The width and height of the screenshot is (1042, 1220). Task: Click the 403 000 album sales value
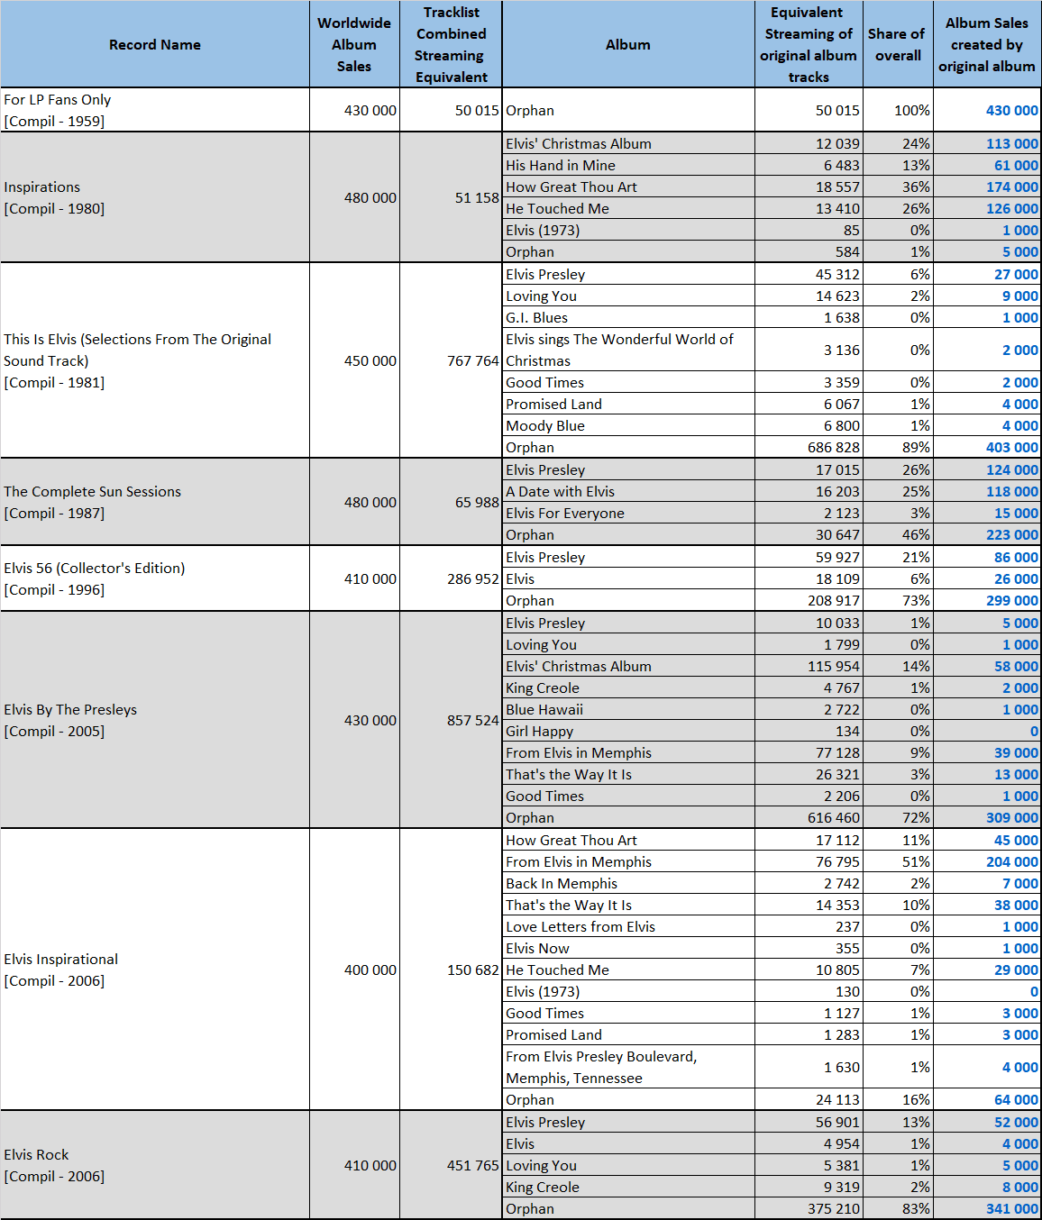point(987,447)
